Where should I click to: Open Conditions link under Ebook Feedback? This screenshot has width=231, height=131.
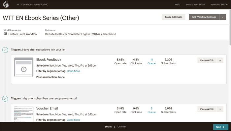(x=73, y=71)
